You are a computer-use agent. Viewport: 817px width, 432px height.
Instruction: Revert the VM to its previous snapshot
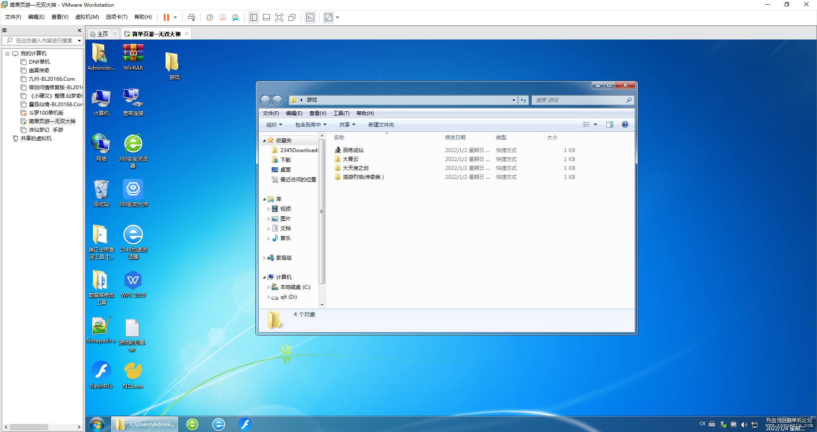[223, 17]
